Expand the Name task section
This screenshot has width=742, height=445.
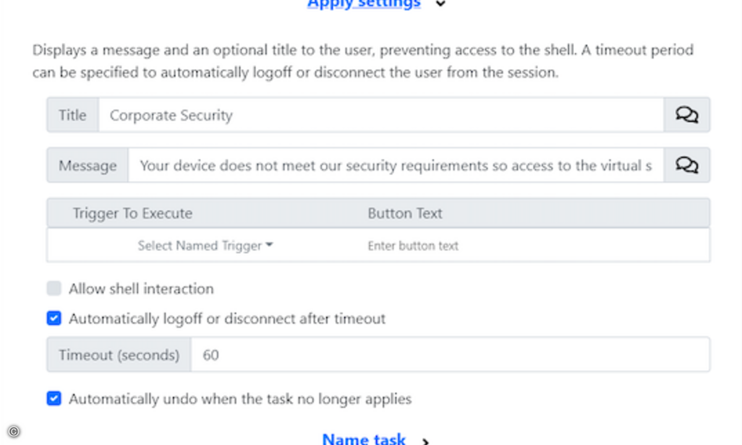[x=364, y=439]
